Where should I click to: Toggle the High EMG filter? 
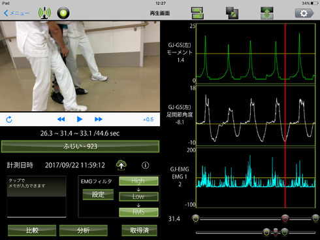coord(138,181)
